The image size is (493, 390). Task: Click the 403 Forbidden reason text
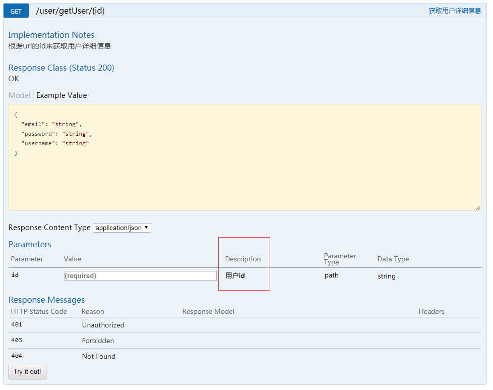coord(98,341)
